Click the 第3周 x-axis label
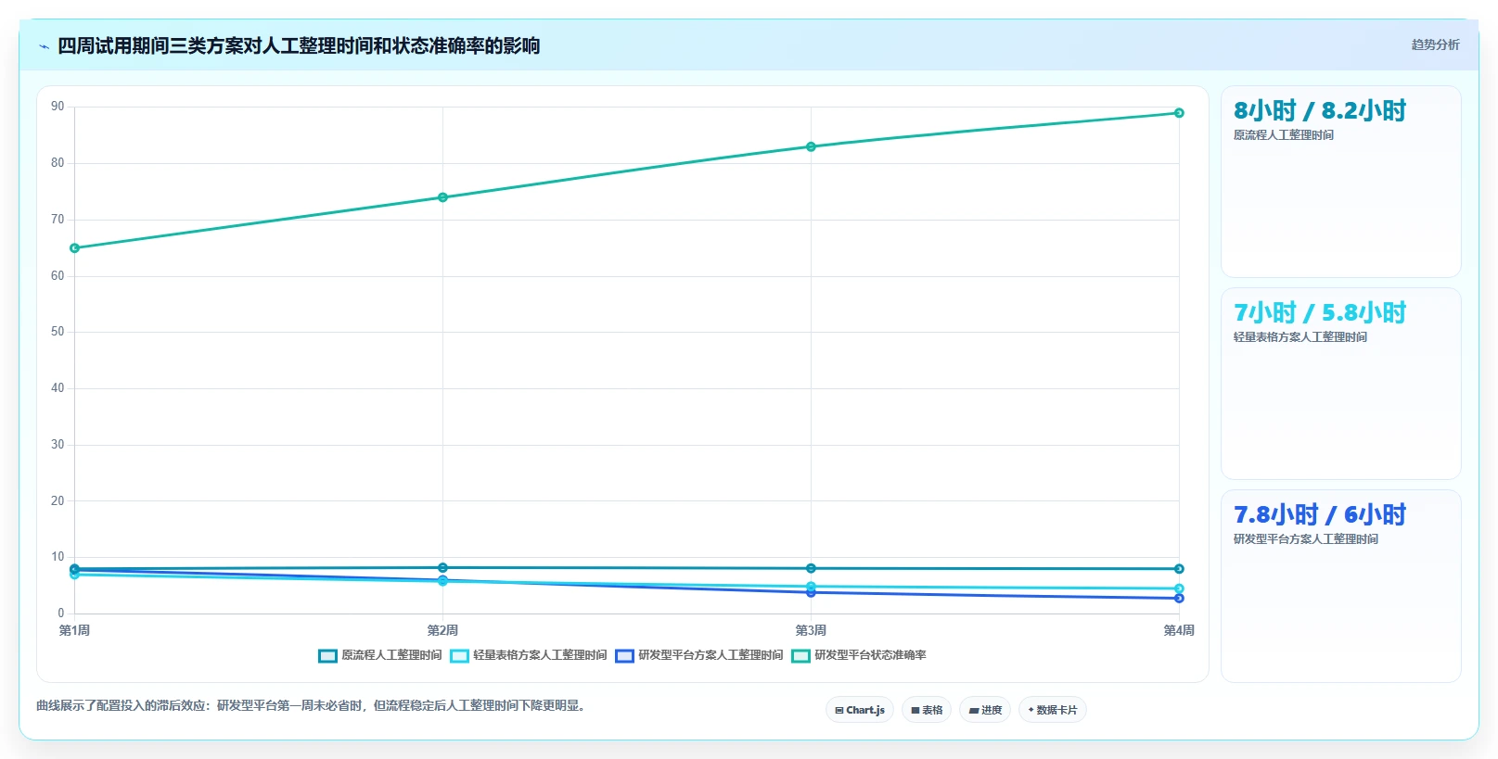Viewport: 1498px width, 759px height. (x=811, y=630)
